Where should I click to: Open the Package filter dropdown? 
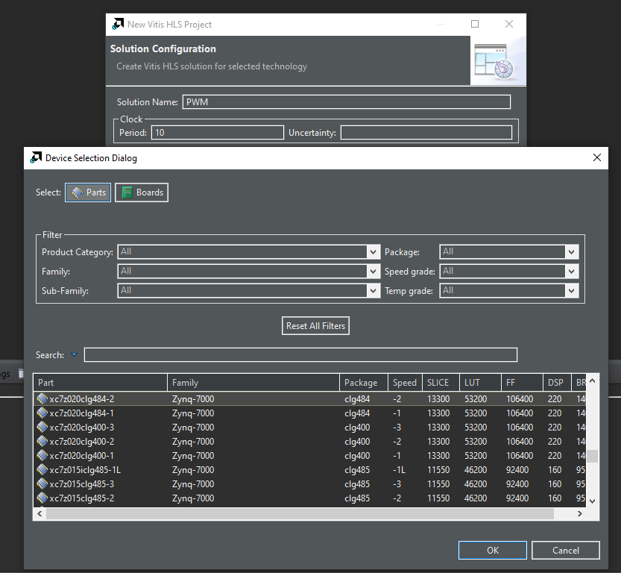509,251
